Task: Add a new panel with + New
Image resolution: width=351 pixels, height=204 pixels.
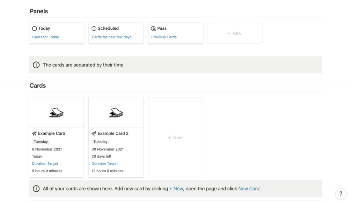Action: coord(235,33)
